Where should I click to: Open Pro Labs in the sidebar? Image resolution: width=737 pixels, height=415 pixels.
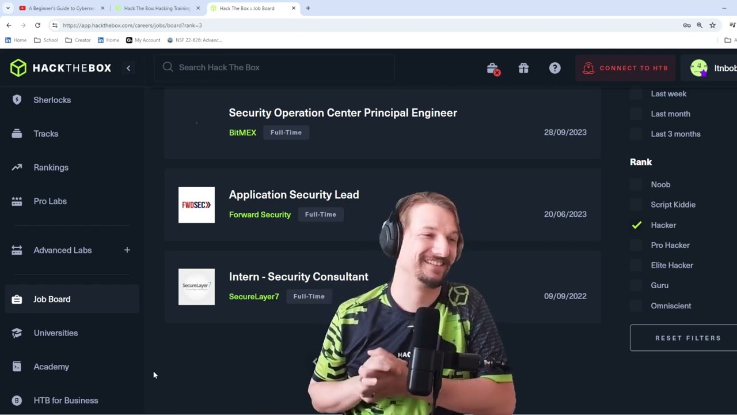coord(50,201)
